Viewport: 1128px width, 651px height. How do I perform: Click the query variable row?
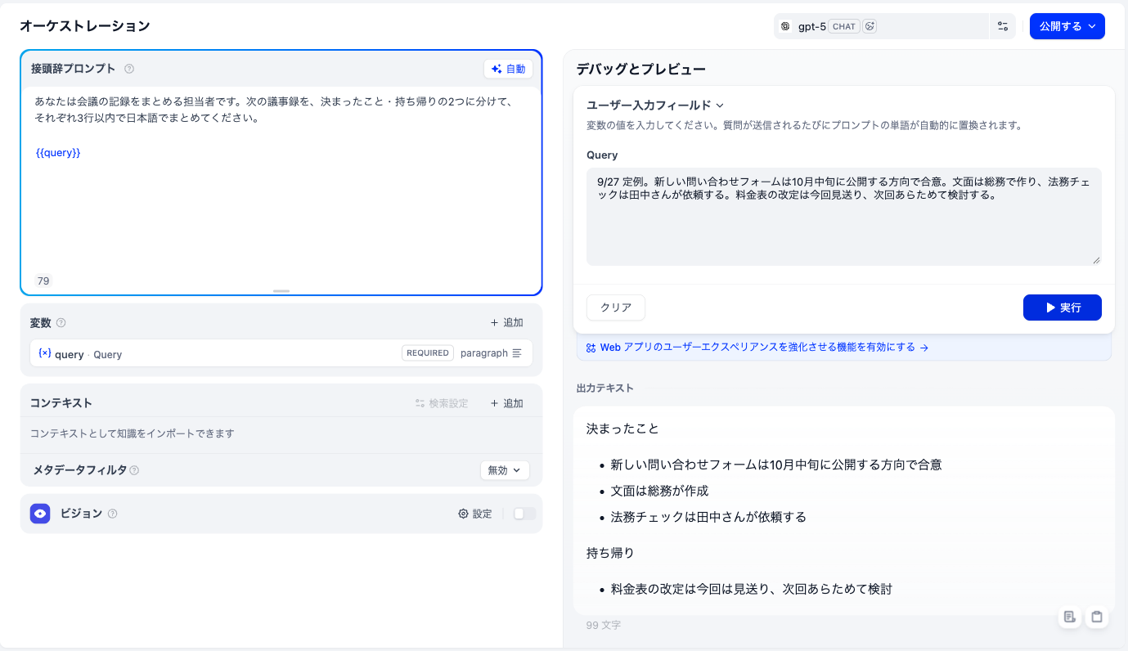[x=281, y=353]
